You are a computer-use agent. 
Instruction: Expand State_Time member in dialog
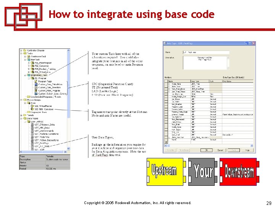pyautogui.click(x=169, y=87)
